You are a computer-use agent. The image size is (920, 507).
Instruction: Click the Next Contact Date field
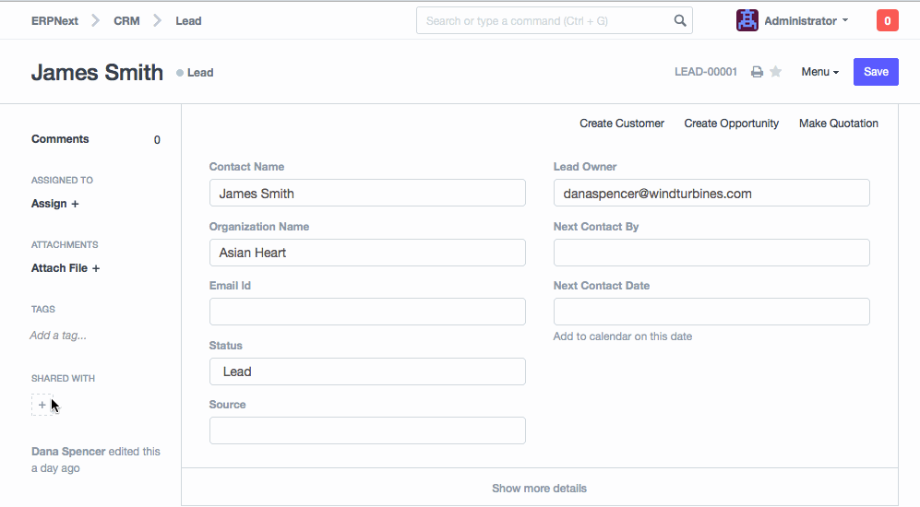(711, 312)
